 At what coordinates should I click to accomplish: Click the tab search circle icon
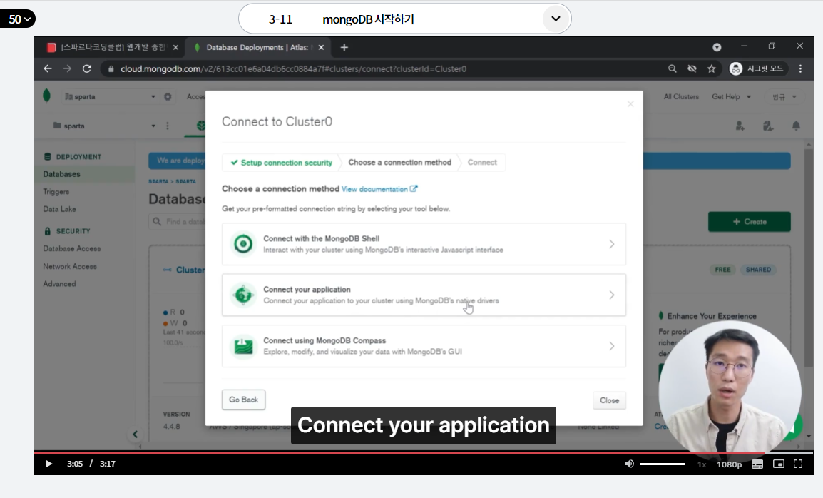(717, 47)
